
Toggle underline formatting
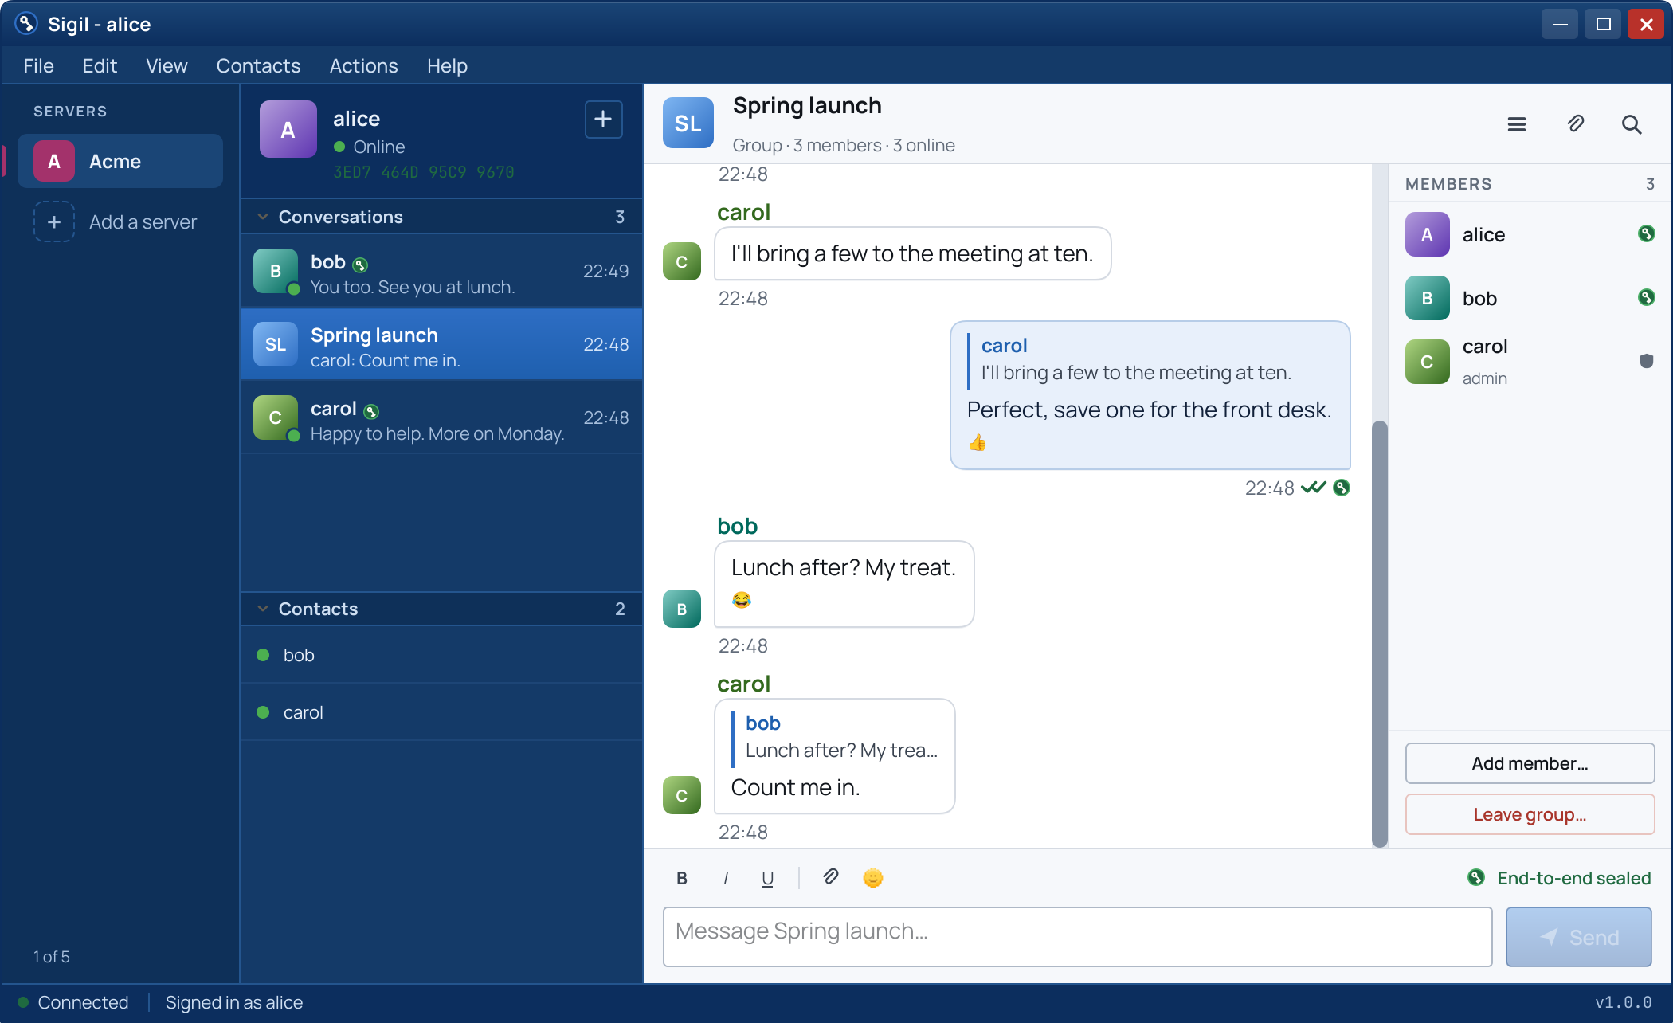(767, 877)
